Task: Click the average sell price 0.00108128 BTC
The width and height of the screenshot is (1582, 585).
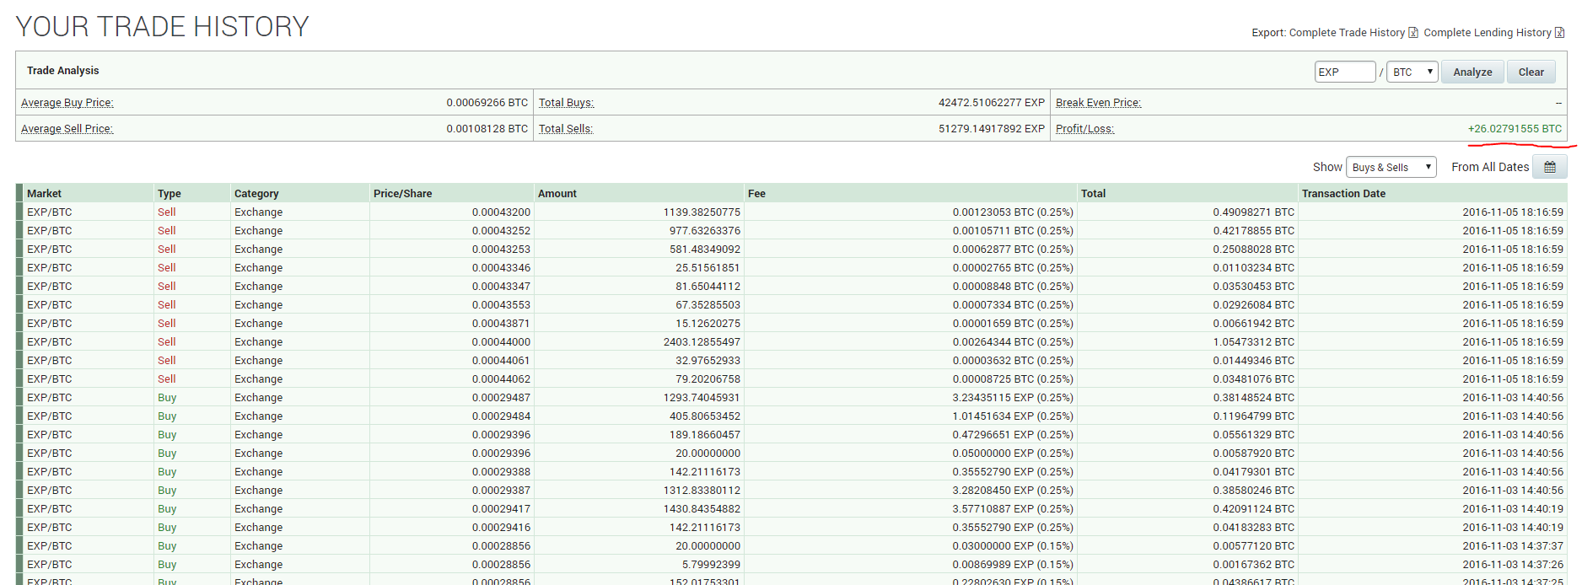Action: coord(487,129)
